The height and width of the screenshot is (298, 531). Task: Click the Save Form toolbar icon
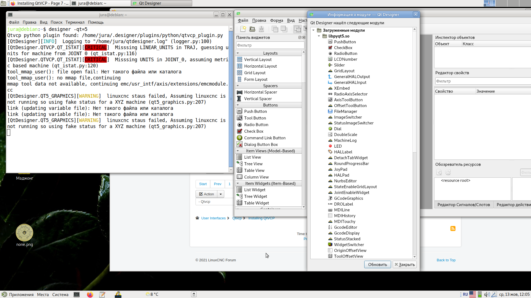pyautogui.click(x=261, y=29)
